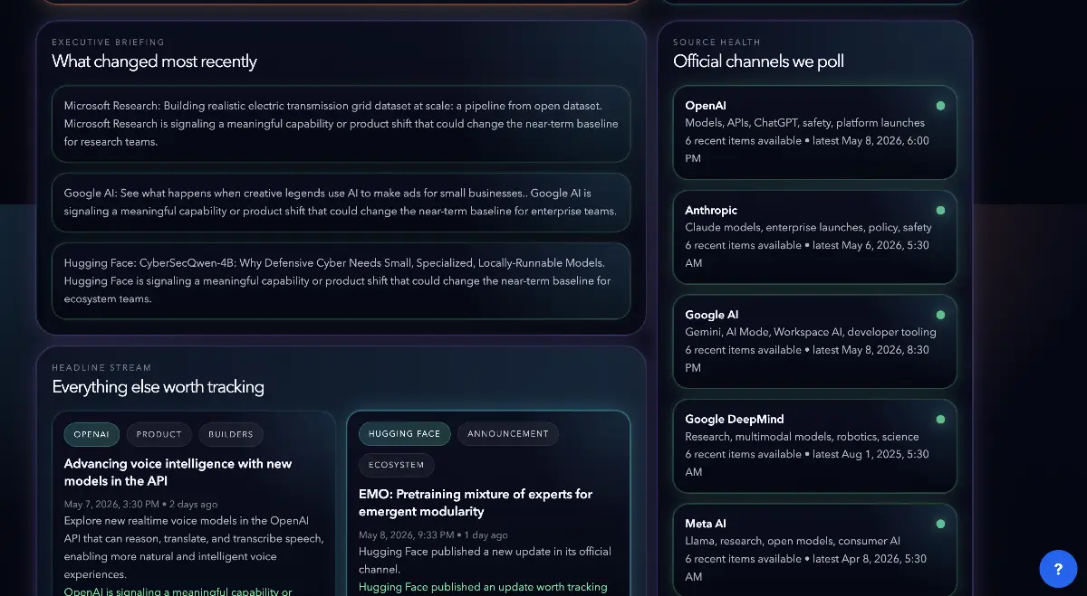
Task: Select the ECOSYSTEM tag chip
Action: 397,465
